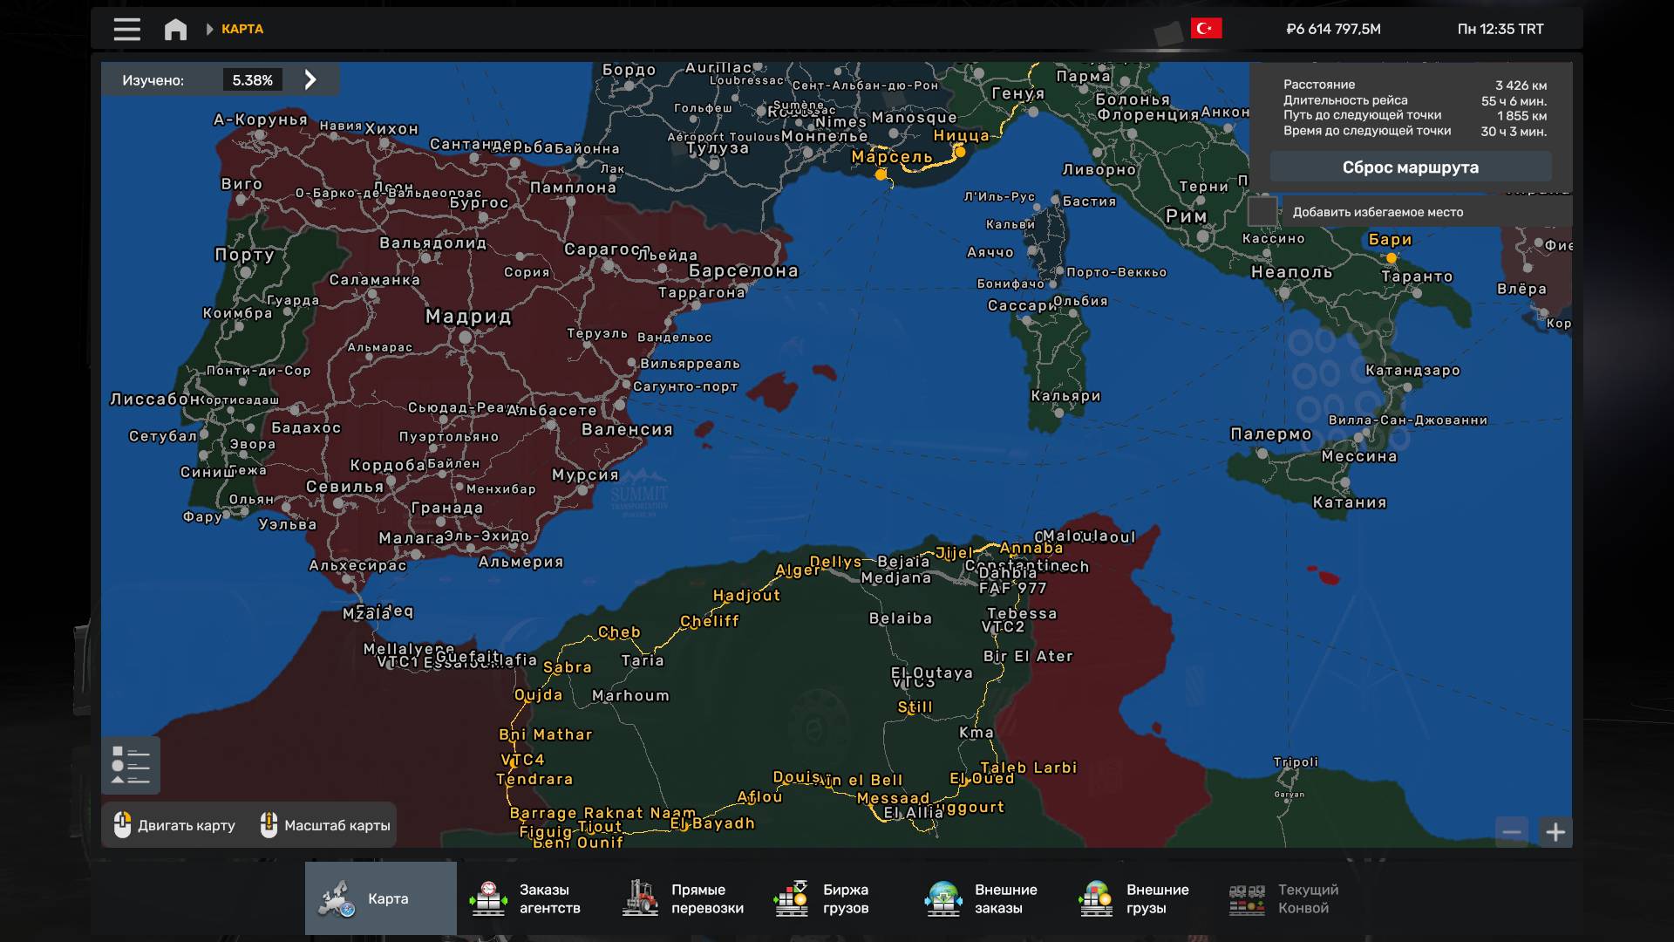Tick the checkbox for adding an avoided place

click(x=1262, y=212)
